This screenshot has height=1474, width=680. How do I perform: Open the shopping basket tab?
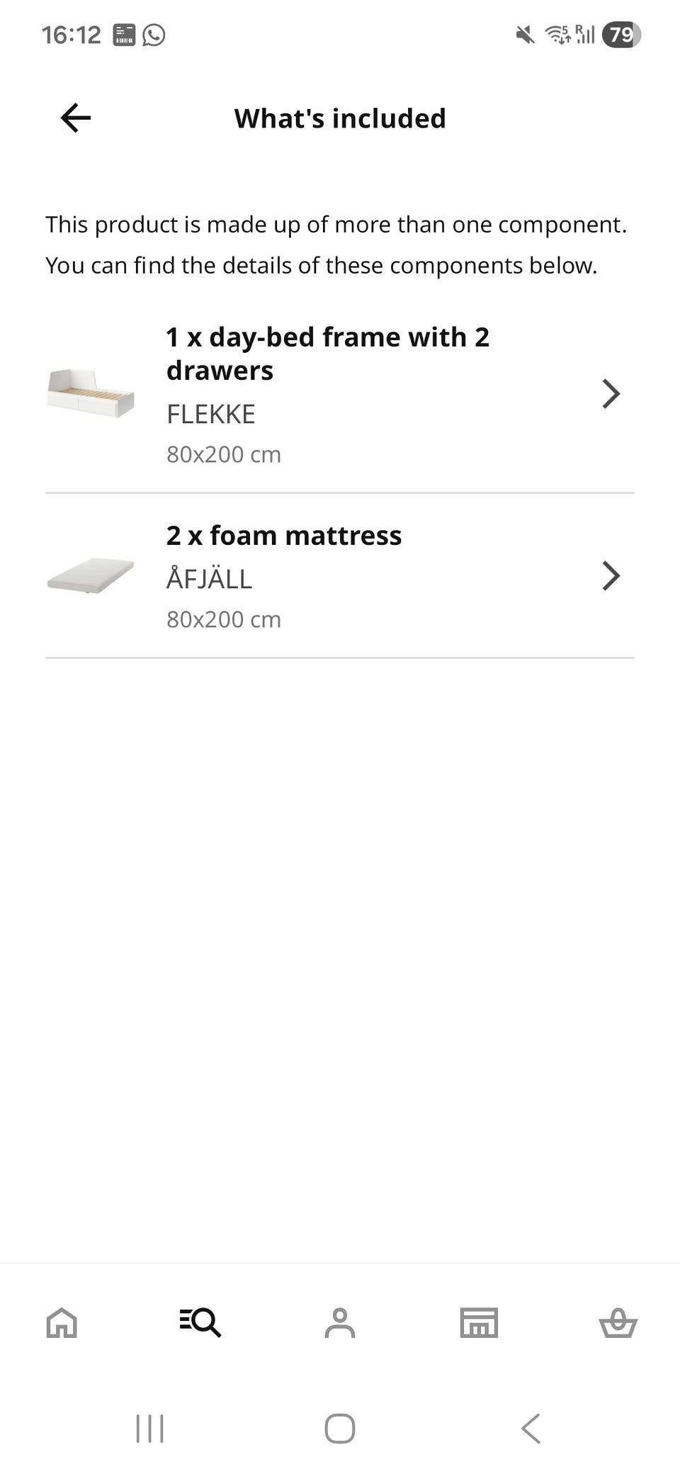pos(618,1322)
